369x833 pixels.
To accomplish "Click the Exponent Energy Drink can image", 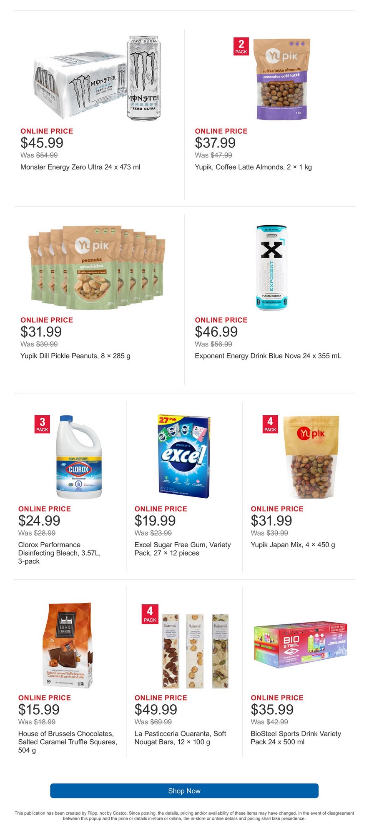I will (271, 267).
